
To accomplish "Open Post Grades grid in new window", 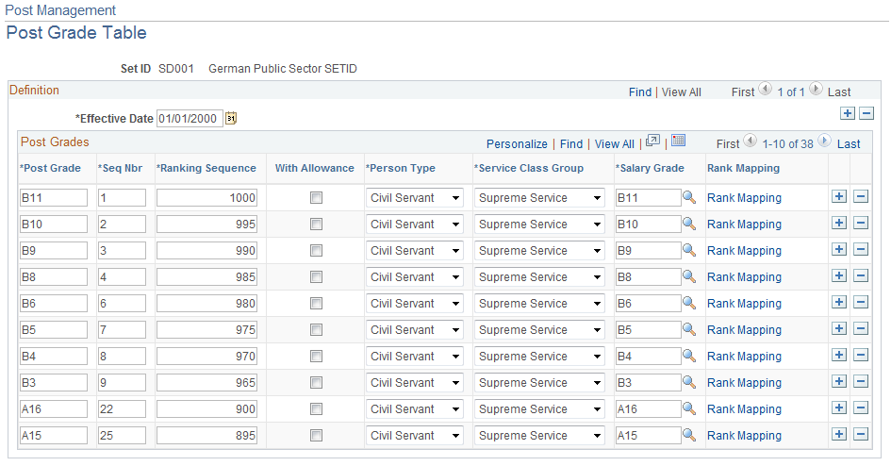I will point(652,141).
